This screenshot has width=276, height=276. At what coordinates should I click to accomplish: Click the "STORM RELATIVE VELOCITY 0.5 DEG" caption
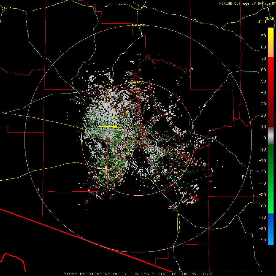106,274
